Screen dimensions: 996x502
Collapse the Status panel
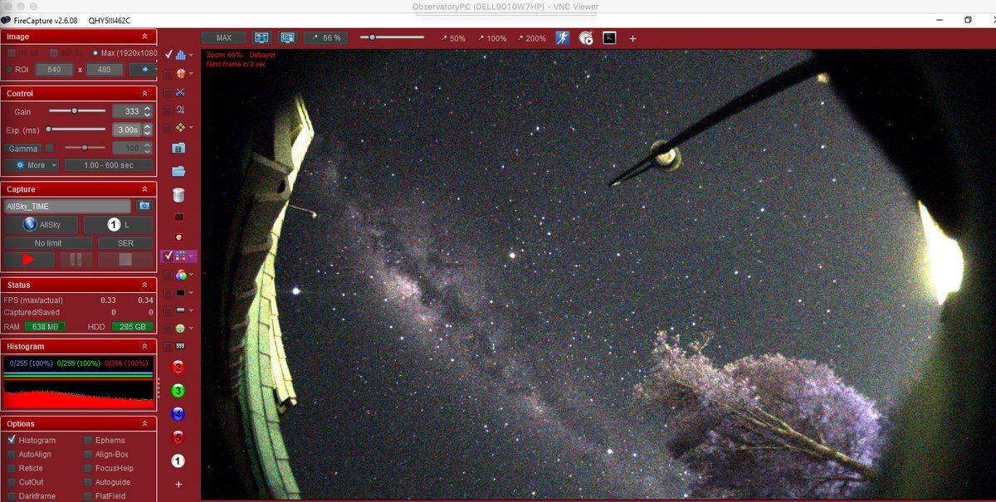pos(145,285)
